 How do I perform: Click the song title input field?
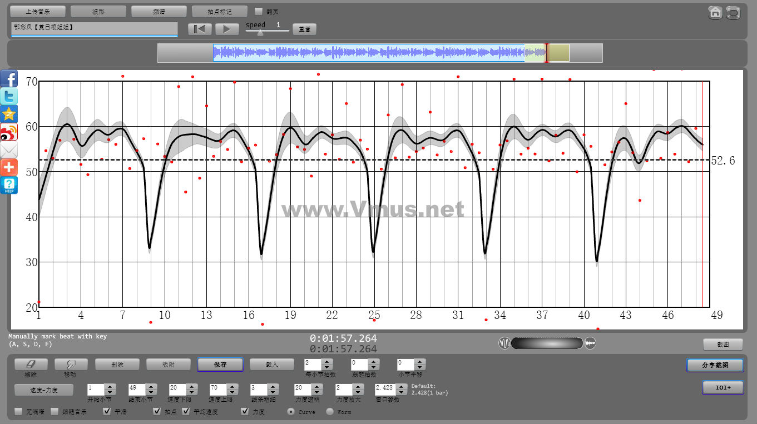pyautogui.click(x=94, y=28)
